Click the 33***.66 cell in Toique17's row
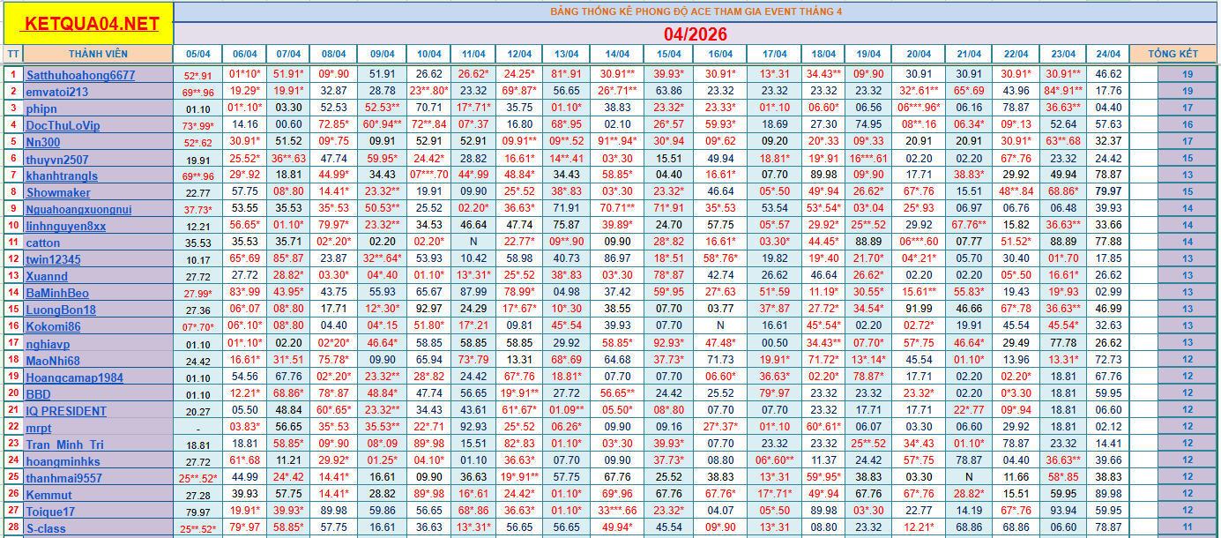This screenshot has height=538, width=1221. (617, 512)
